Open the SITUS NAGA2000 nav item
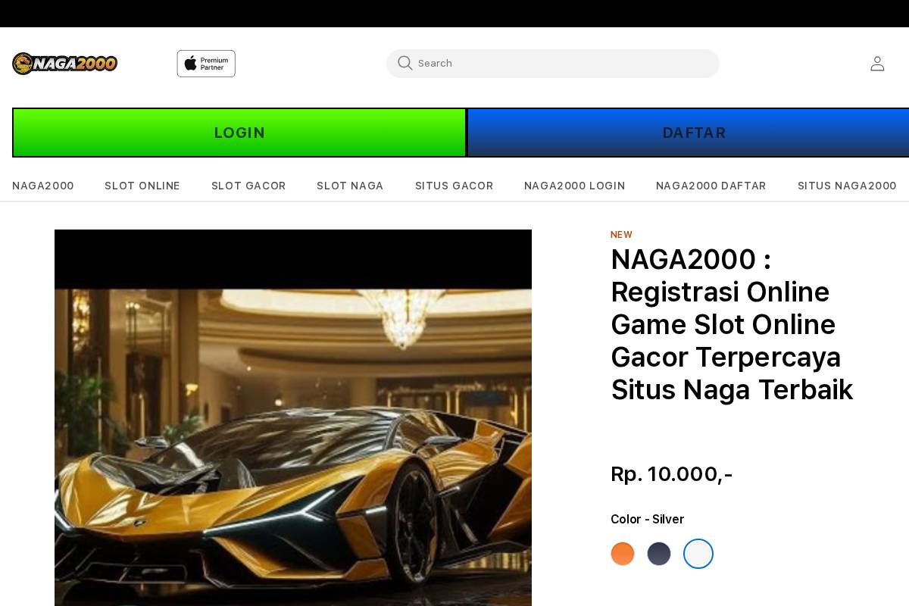The image size is (909, 606). point(847,186)
